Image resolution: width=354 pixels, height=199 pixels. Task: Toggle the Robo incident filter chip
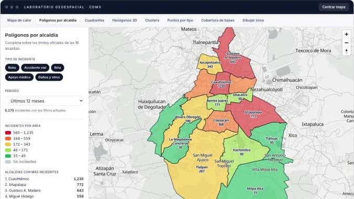click(x=12, y=68)
